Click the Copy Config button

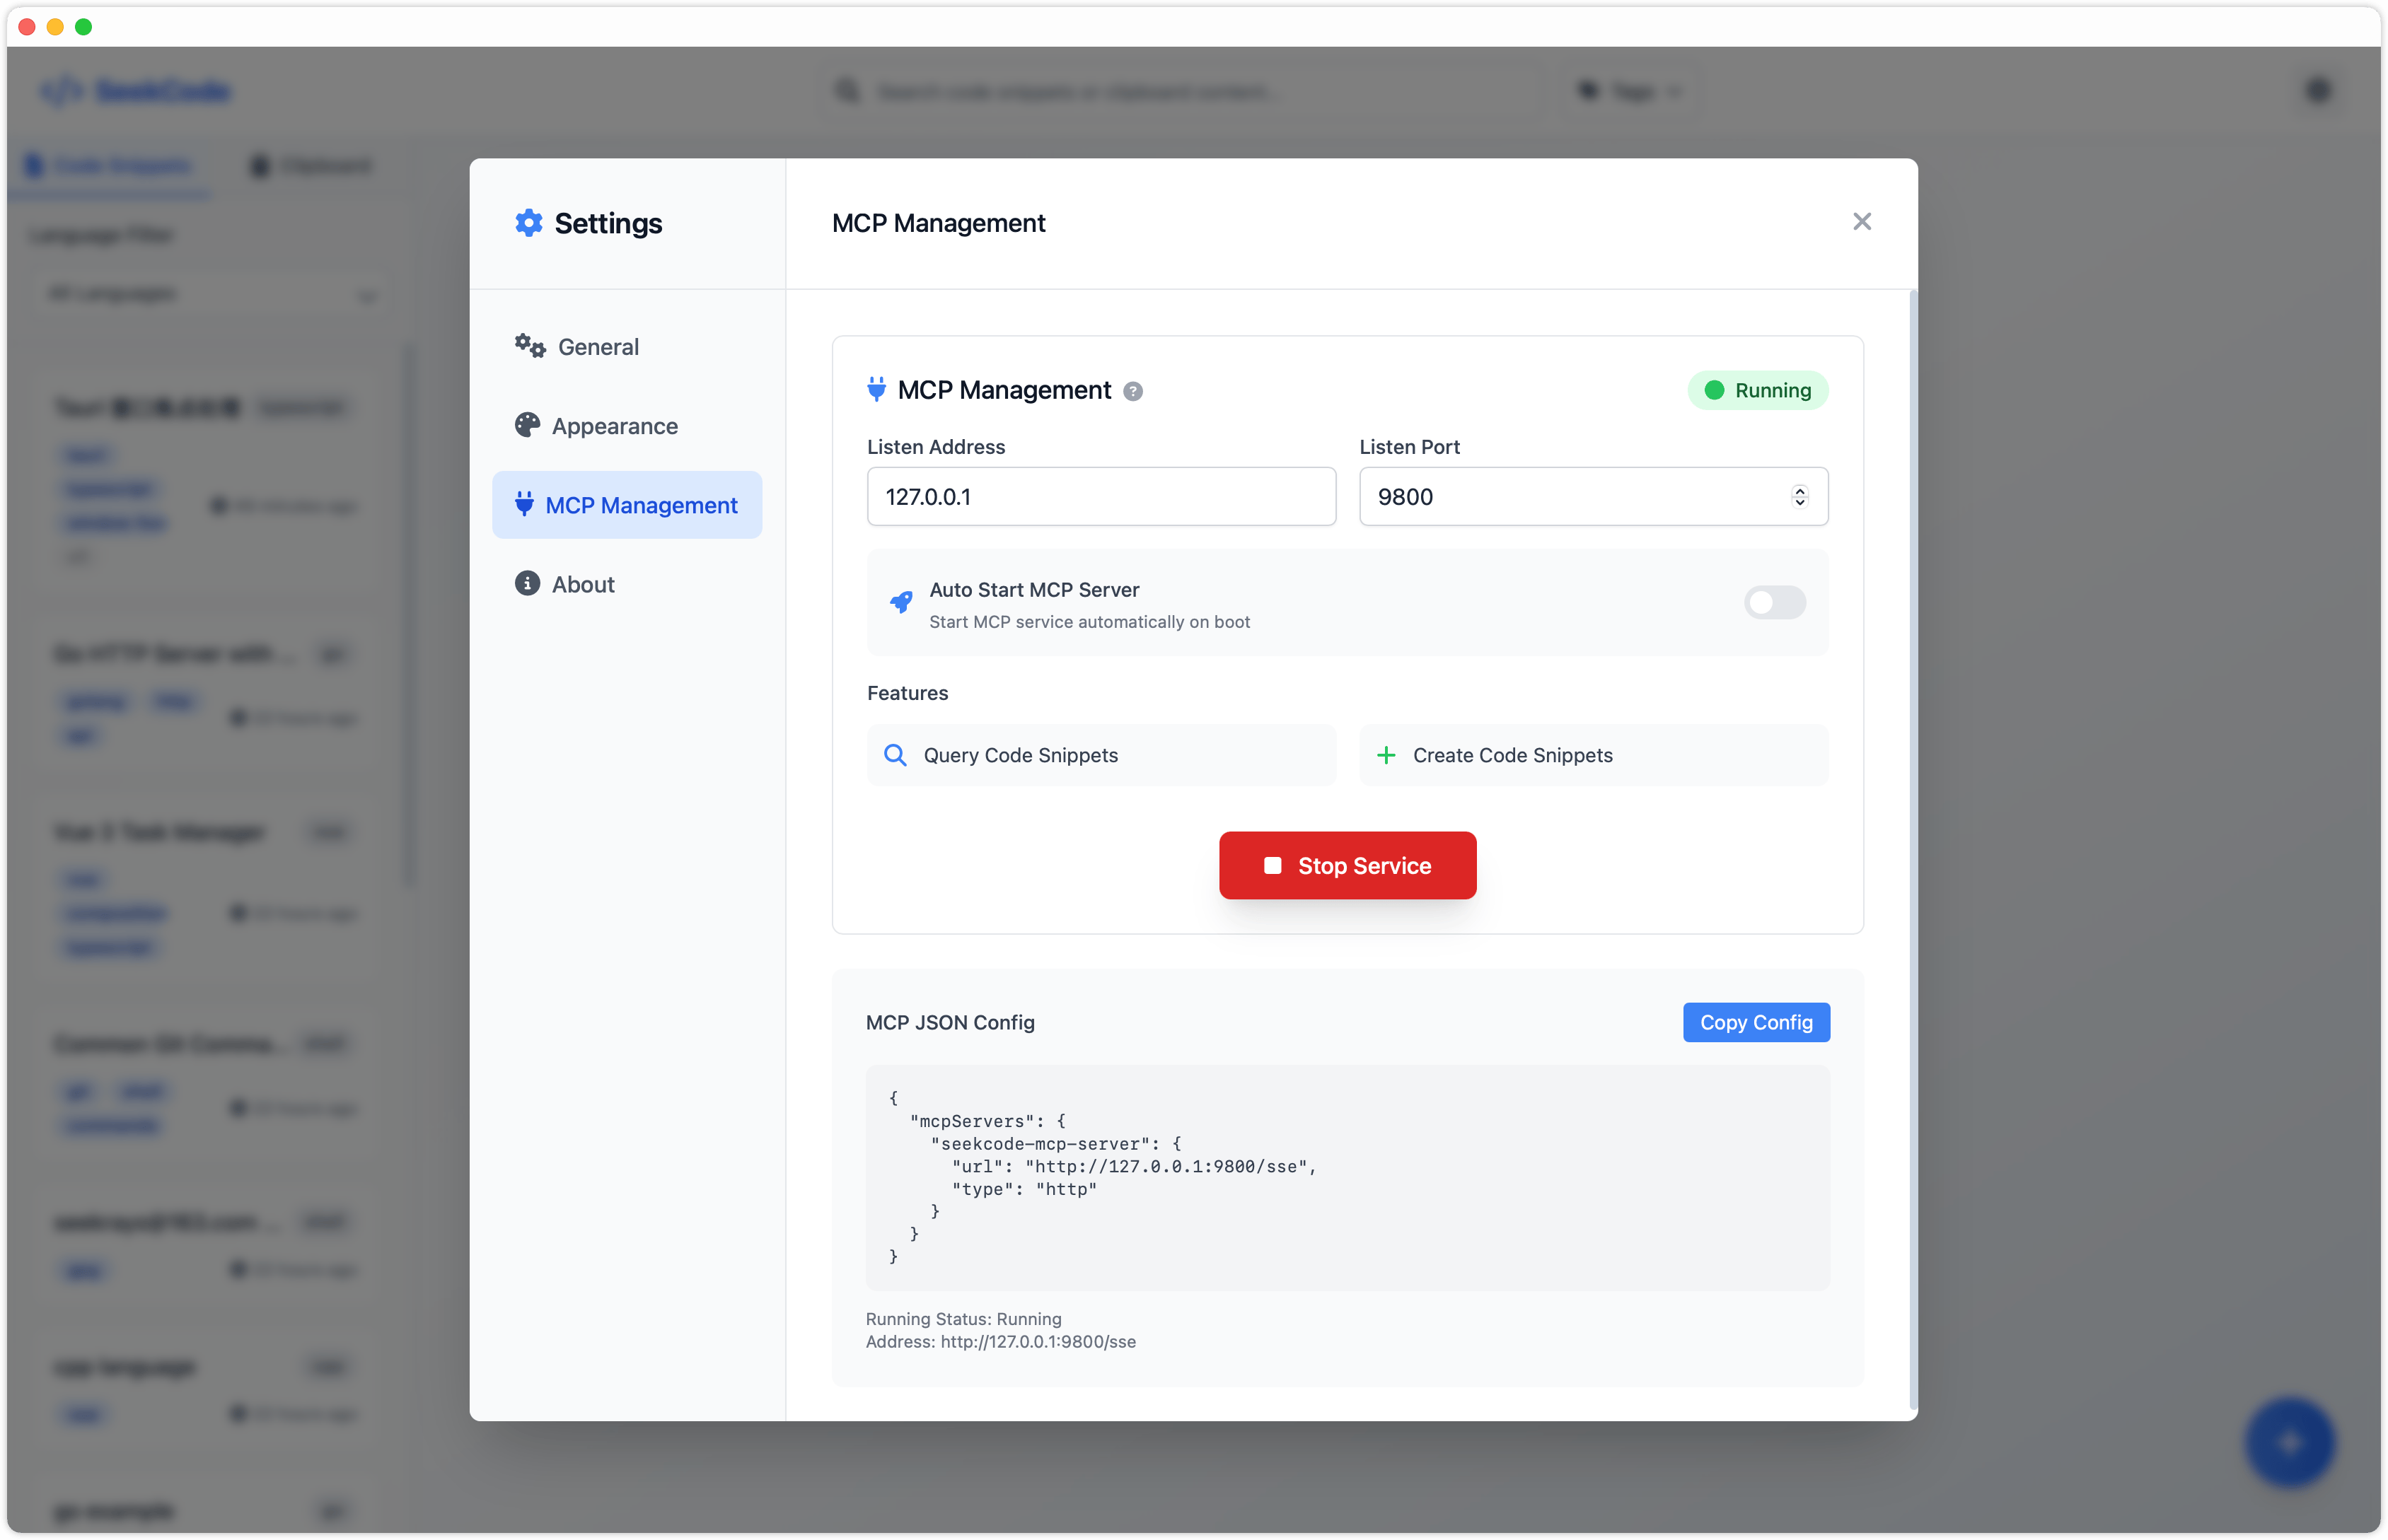[x=1756, y=1022]
